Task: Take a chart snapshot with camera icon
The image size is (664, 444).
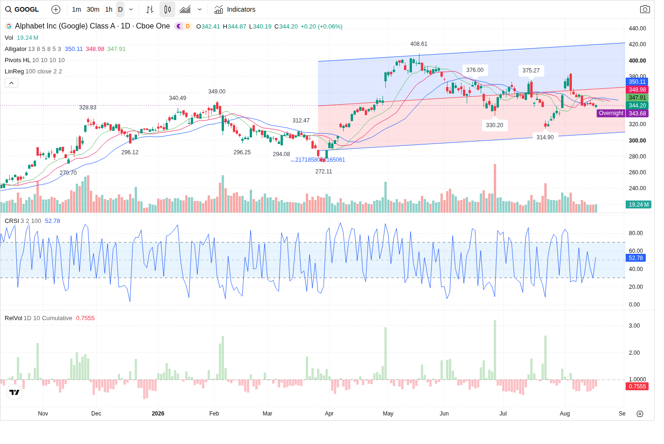Action: [x=645, y=9]
